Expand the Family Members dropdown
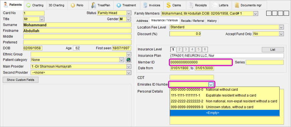The image size is (291, 127). [x=256, y=13]
